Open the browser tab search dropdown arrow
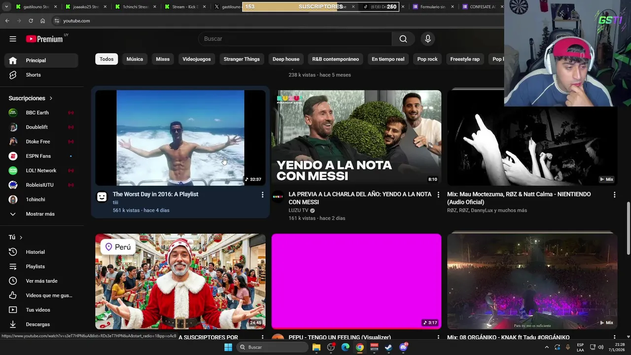The height and width of the screenshot is (355, 631). point(6,7)
